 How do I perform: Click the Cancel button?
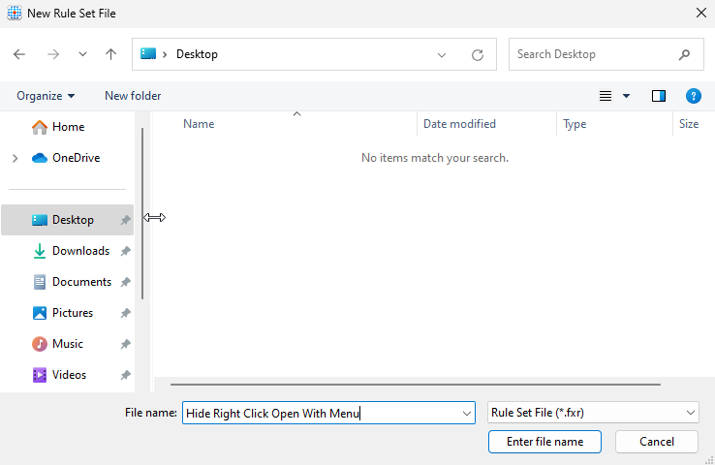[x=656, y=442]
